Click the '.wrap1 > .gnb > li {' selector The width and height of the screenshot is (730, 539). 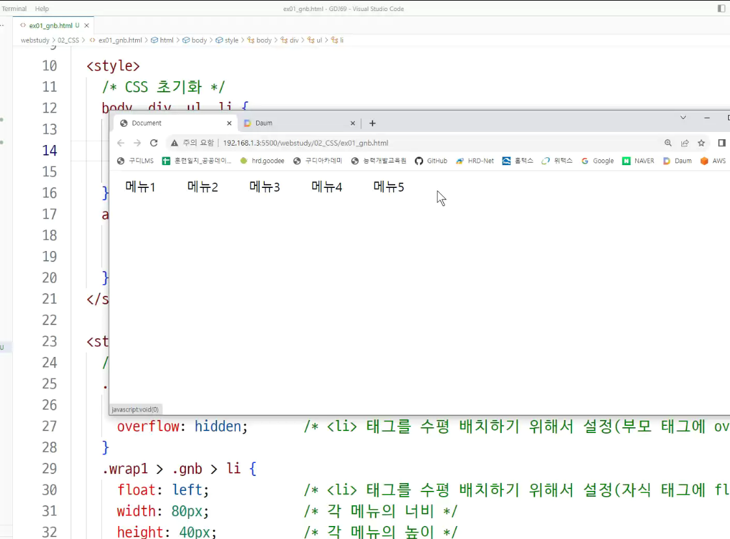(179, 469)
